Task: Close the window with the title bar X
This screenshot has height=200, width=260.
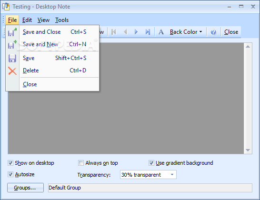Action: [x=253, y=7]
